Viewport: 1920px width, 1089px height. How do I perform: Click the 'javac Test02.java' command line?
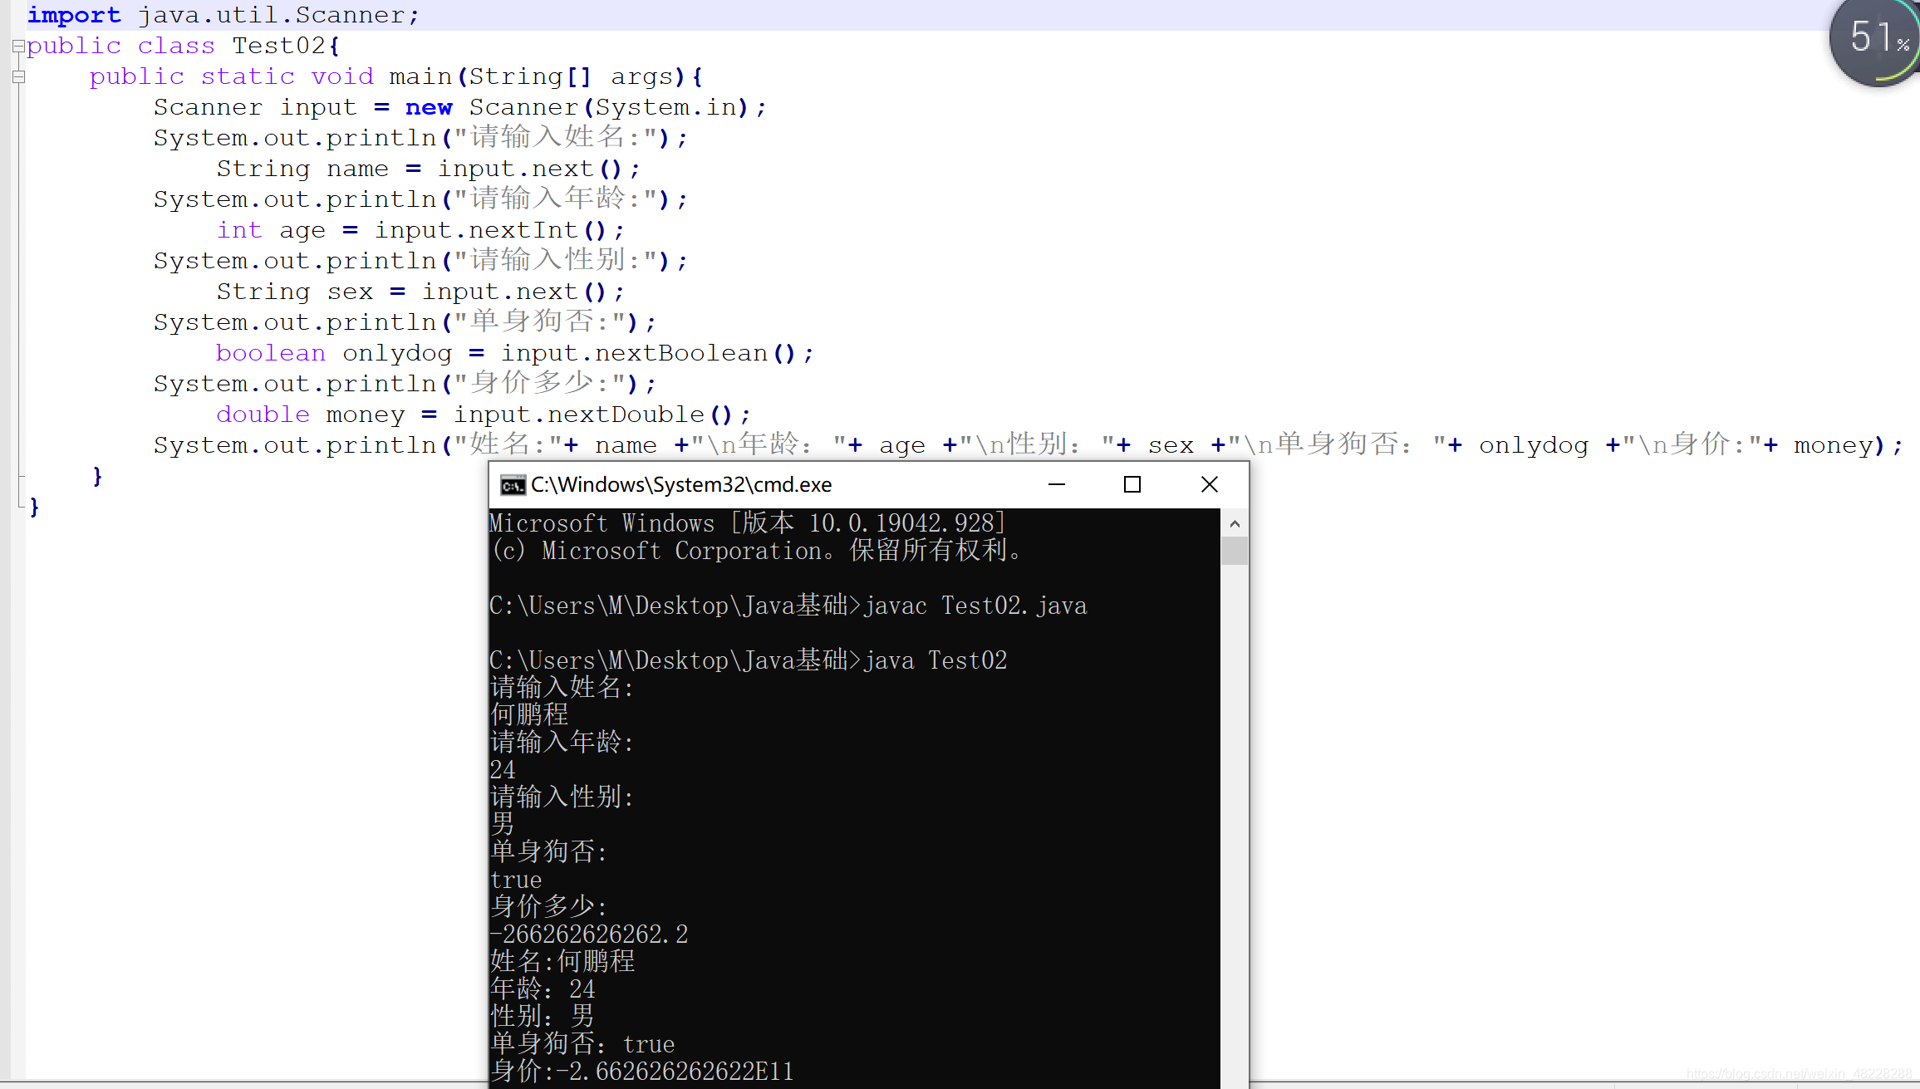coord(974,606)
